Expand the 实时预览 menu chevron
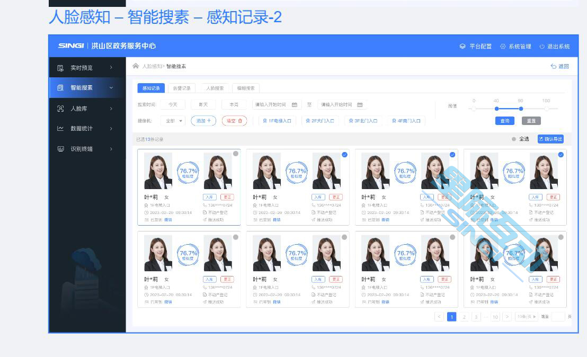The image size is (587, 357). click(x=111, y=67)
